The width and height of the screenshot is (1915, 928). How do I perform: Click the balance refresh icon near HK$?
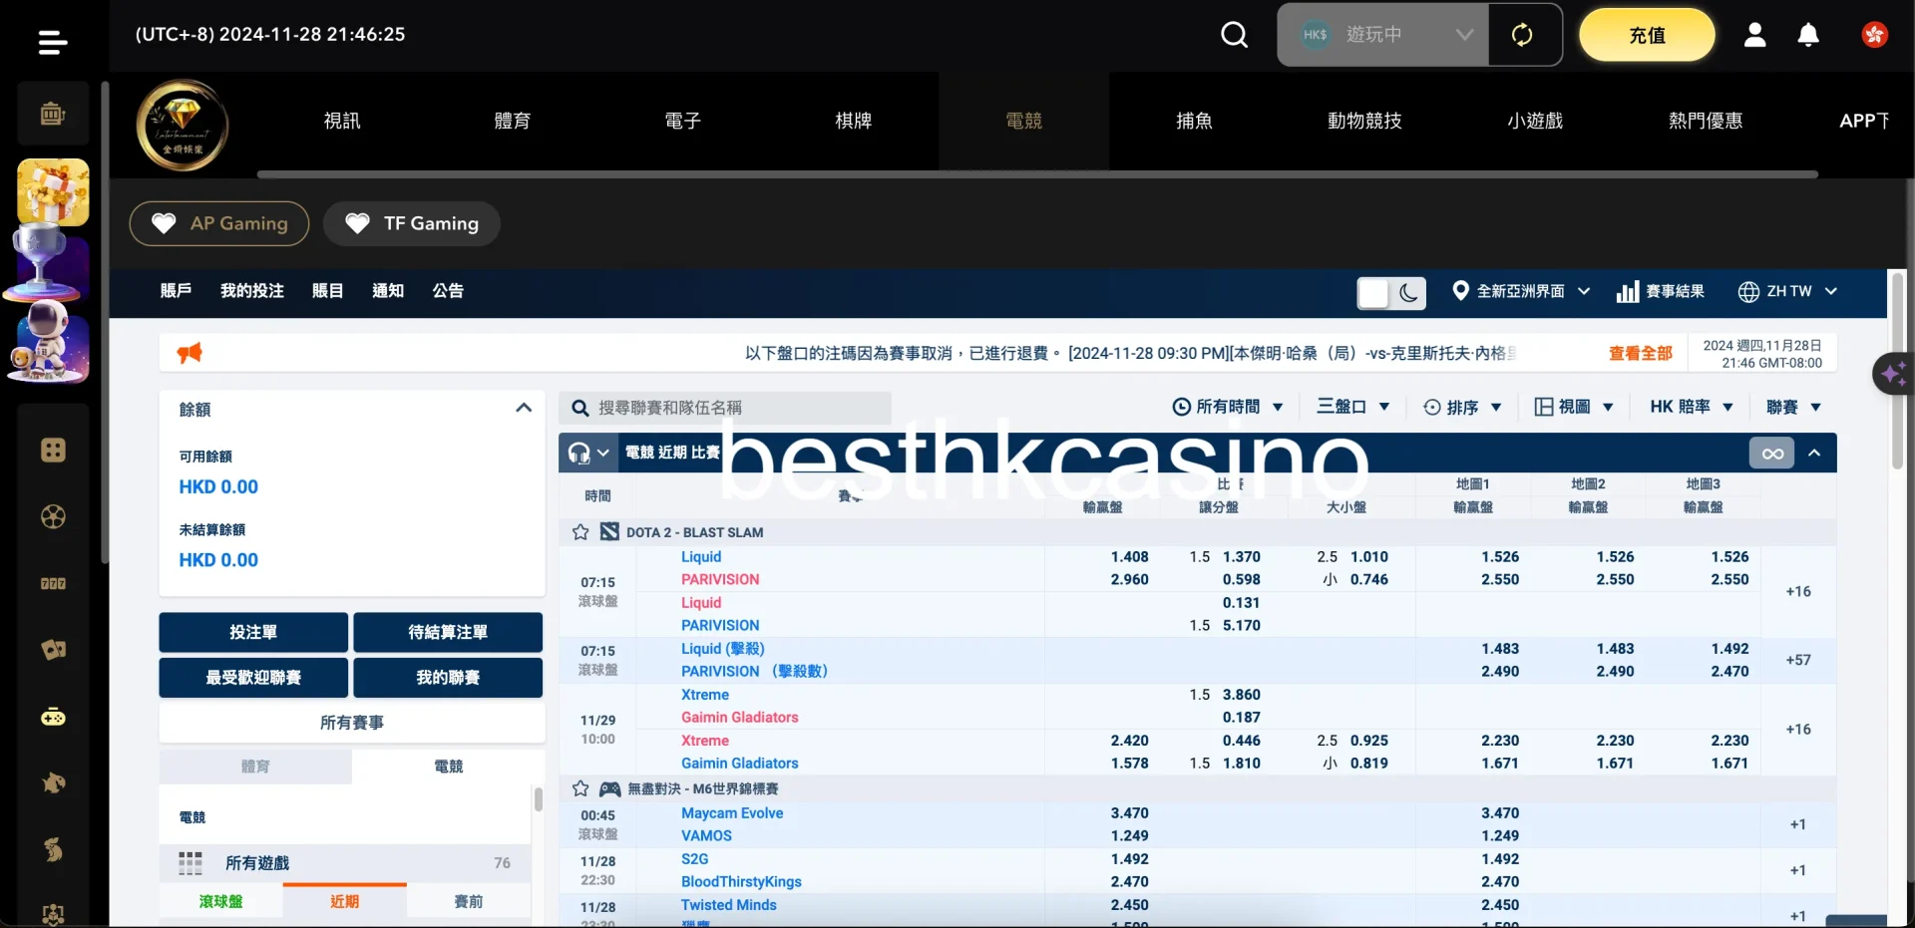pos(1521,34)
